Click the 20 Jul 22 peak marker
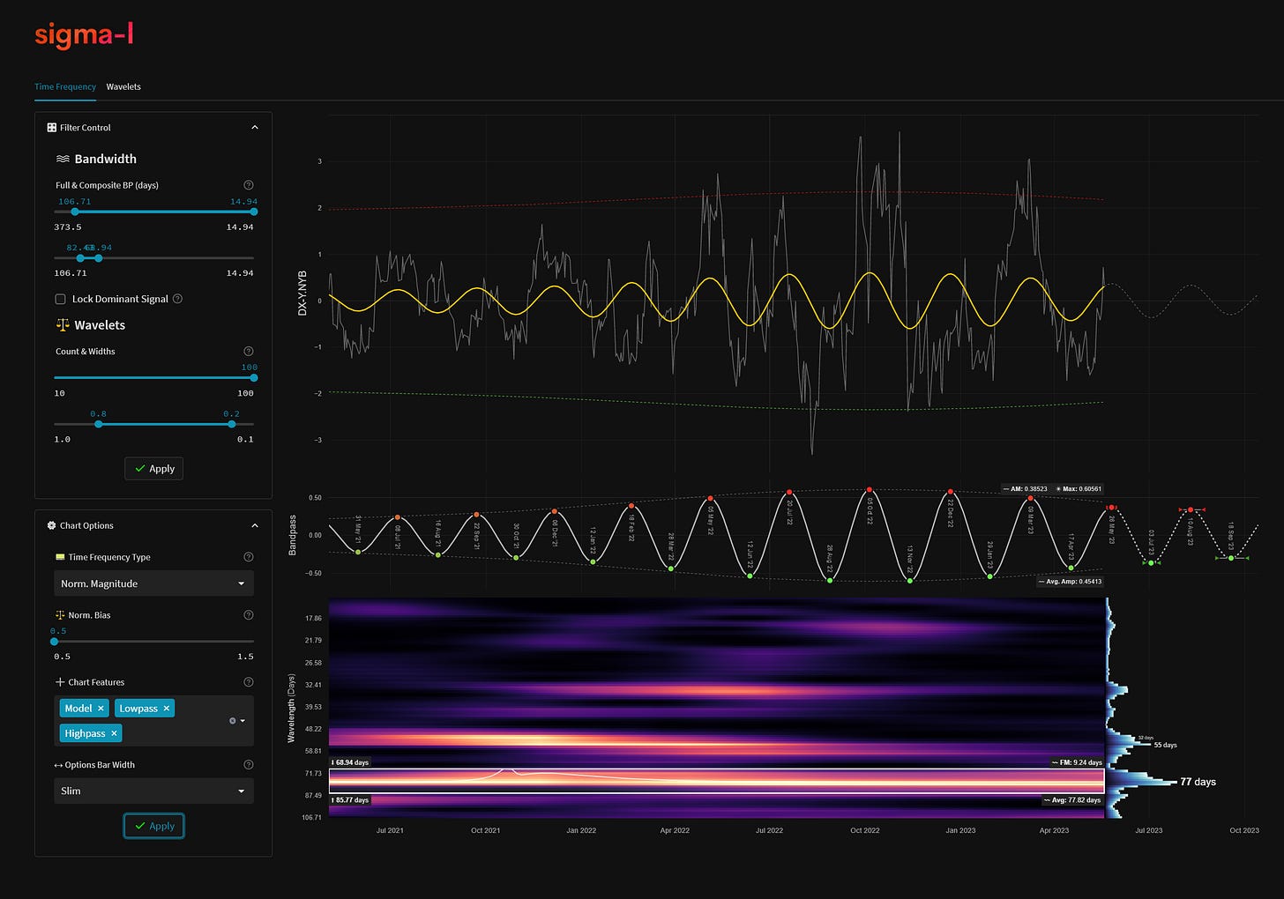The height and width of the screenshot is (899, 1284). (x=789, y=492)
